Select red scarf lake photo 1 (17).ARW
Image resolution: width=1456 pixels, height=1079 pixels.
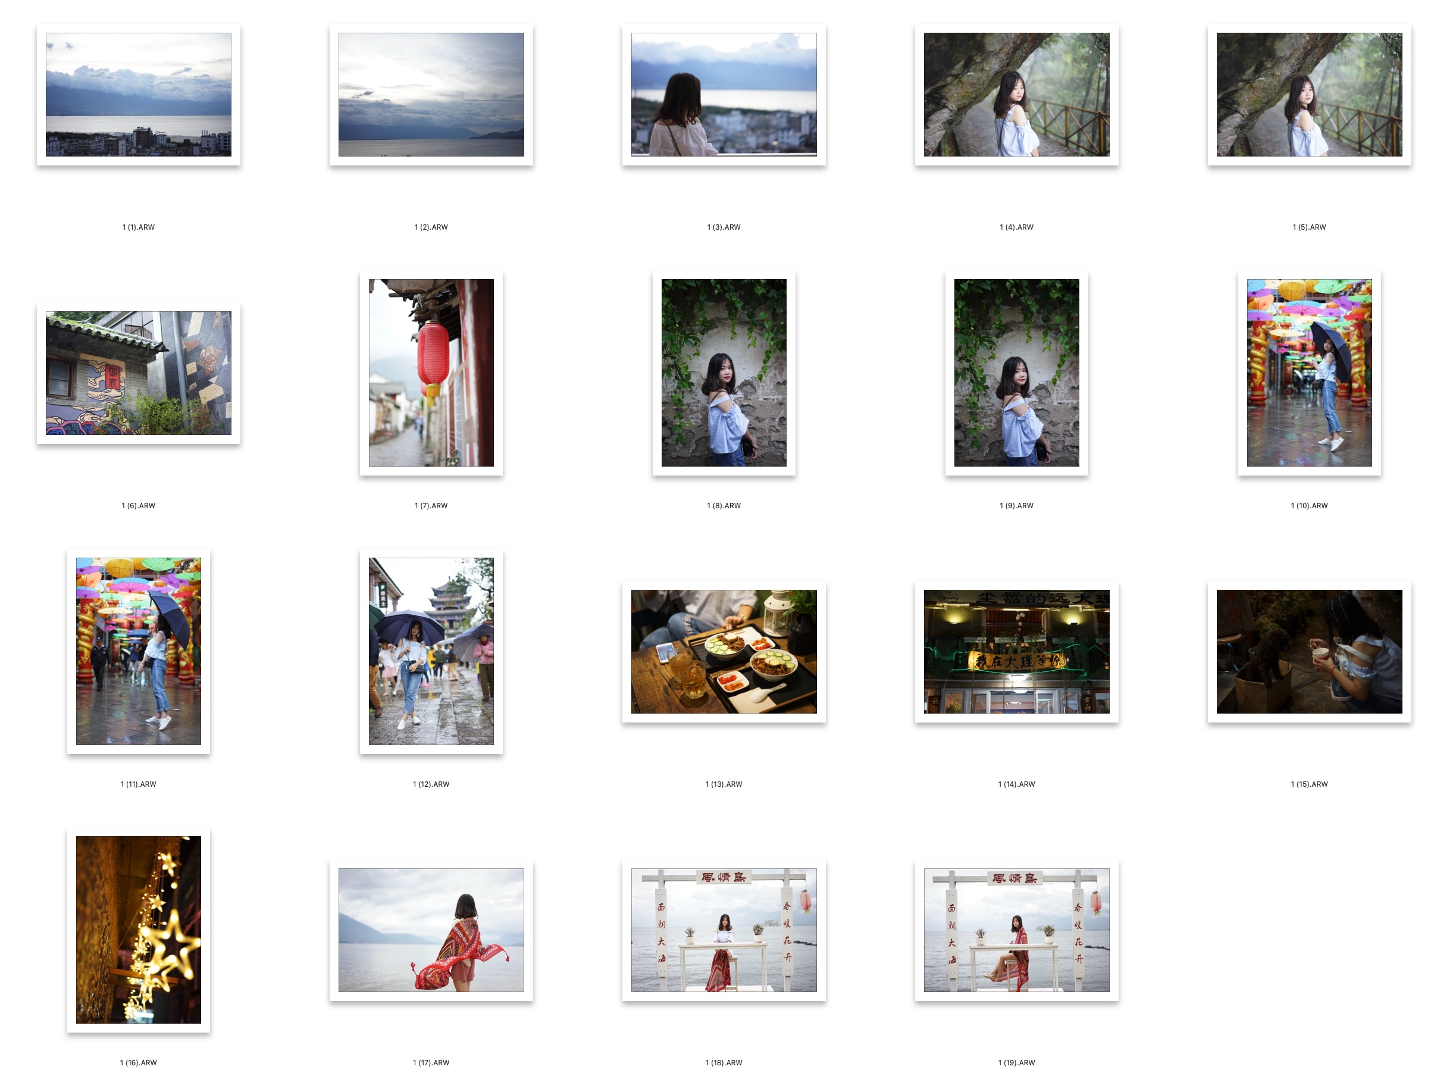(431, 930)
